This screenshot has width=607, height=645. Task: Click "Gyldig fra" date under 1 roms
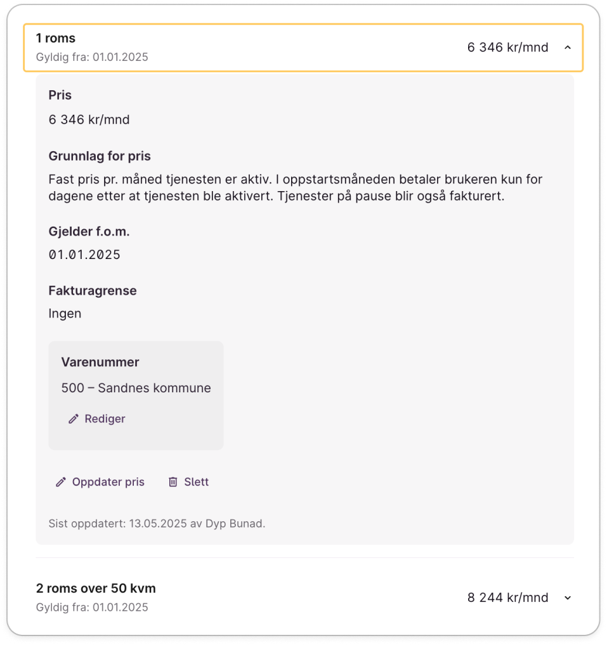pyautogui.click(x=92, y=57)
